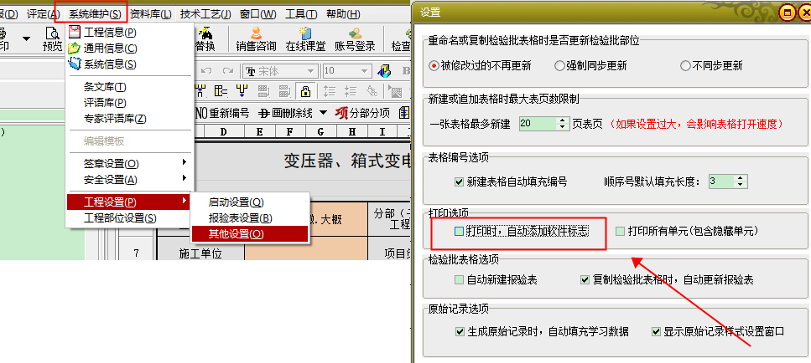Open 账号登录 account login
The height and width of the screenshot is (363, 811).
click(355, 38)
